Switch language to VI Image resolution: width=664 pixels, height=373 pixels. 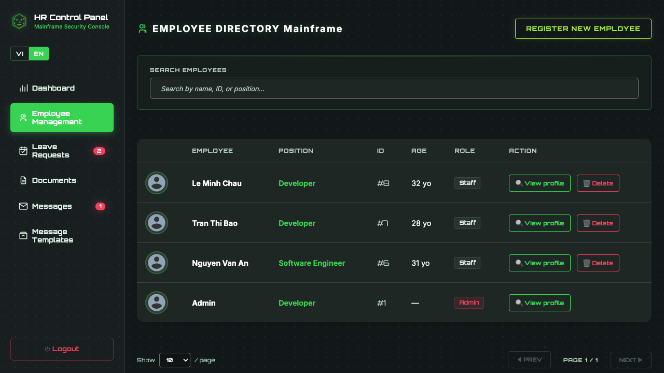[20, 54]
